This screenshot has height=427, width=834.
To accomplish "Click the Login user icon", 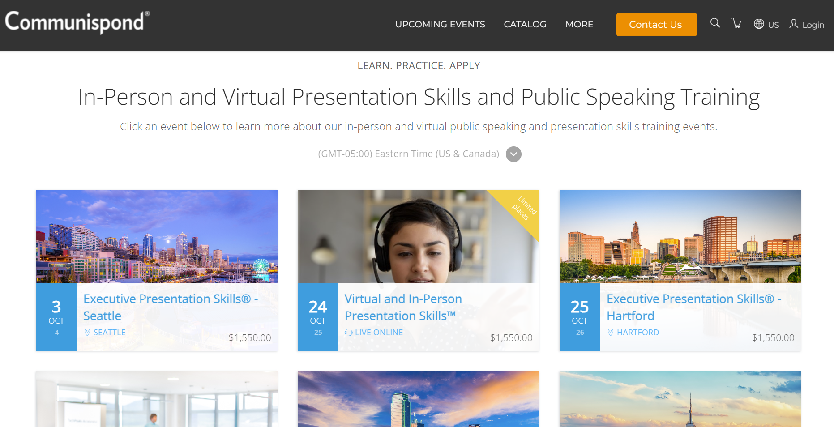I will [x=794, y=24].
